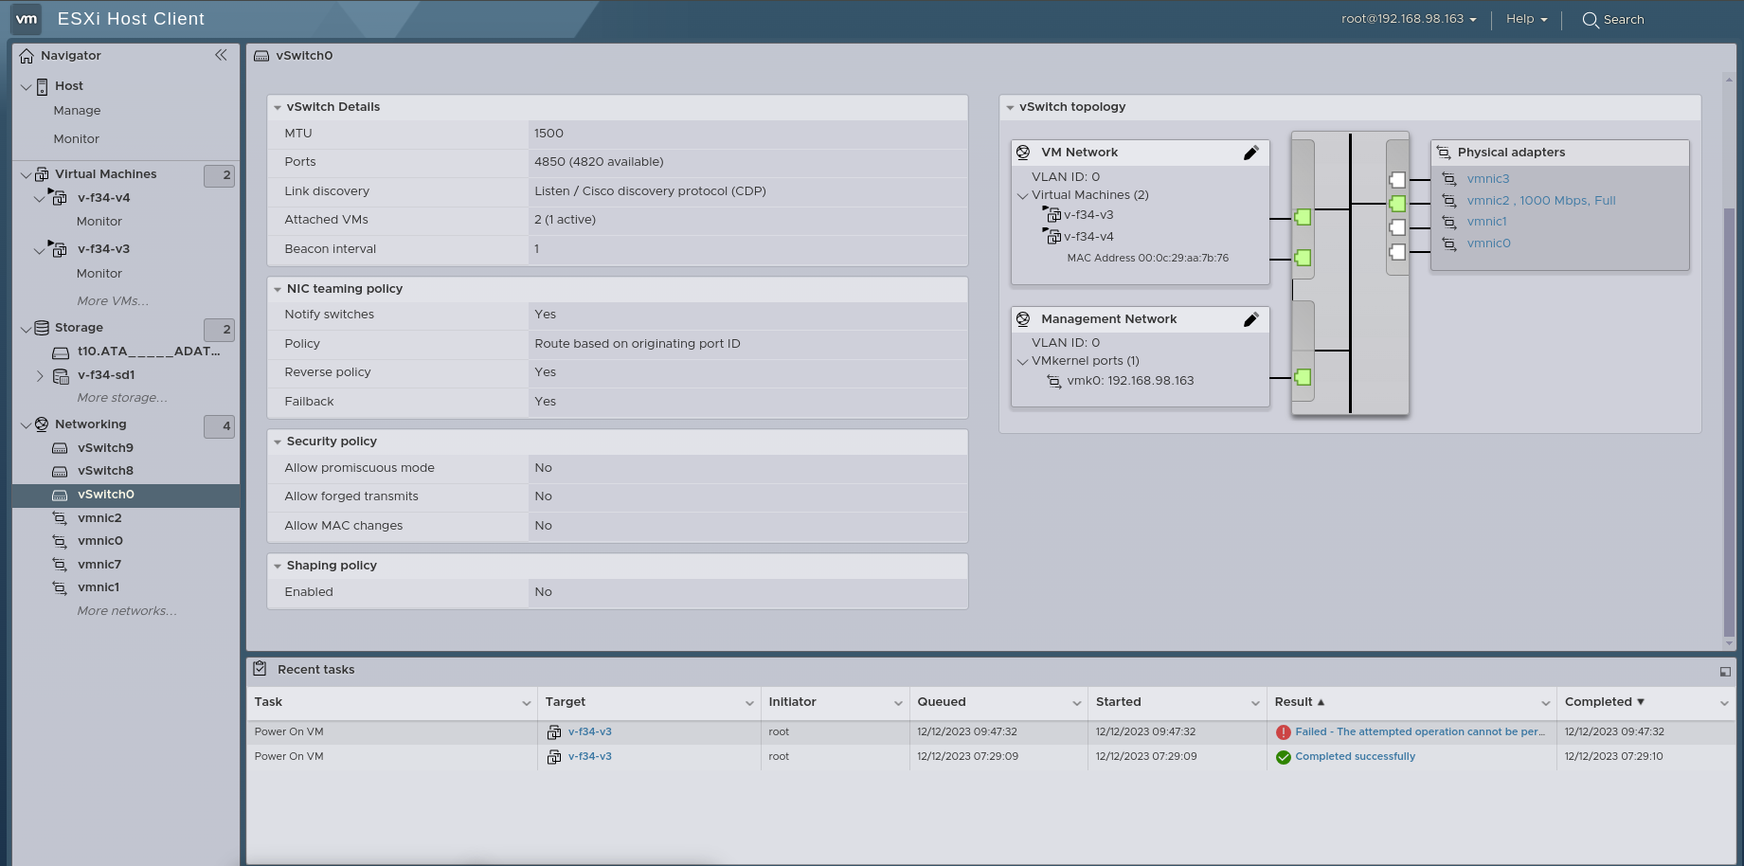This screenshot has height=866, width=1744.
Task: Click the Host server icon in Navigator
Action: pyautogui.click(x=42, y=86)
